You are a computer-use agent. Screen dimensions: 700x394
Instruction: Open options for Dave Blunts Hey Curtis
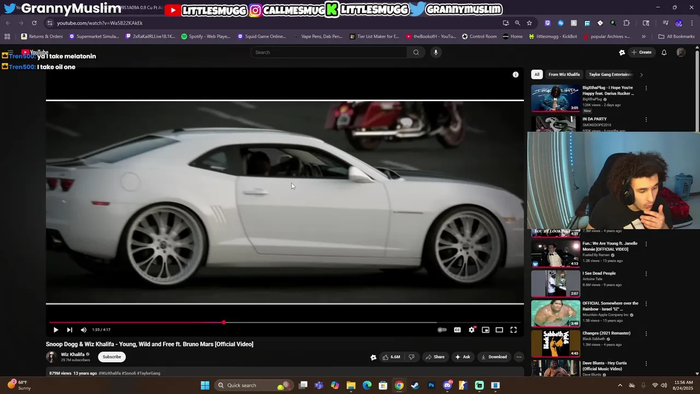pyautogui.click(x=646, y=363)
